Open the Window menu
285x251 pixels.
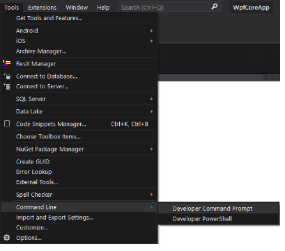(77, 8)
